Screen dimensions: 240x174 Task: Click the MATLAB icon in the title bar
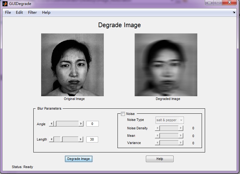coord(5,4)
